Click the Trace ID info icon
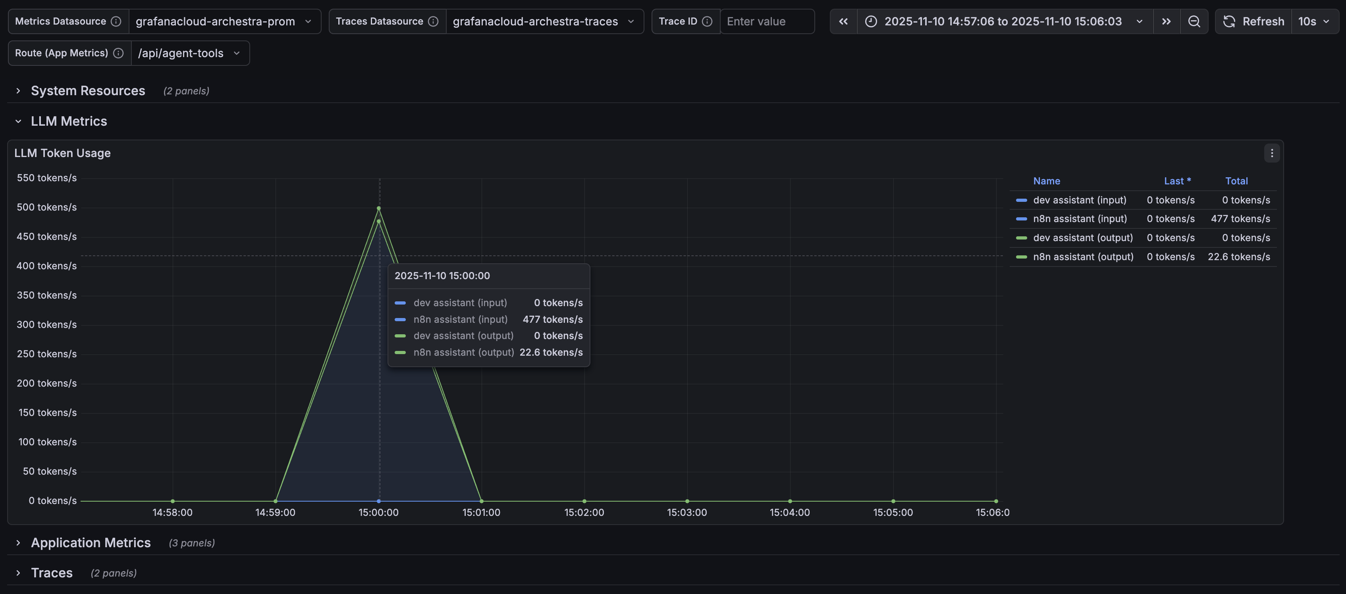This screenshot has height=594, width=1346. click(708, 21)
